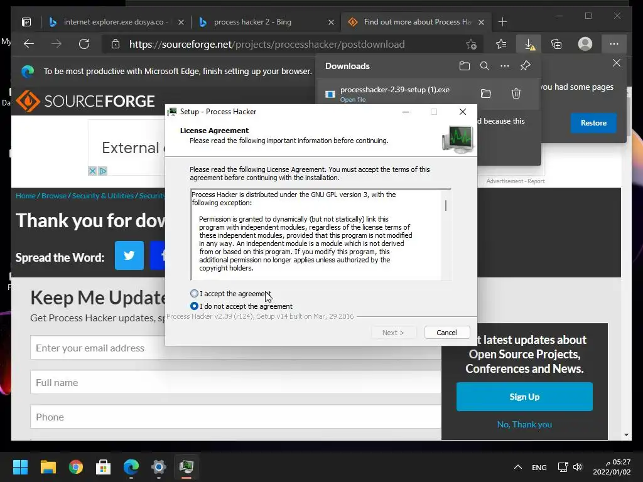Click license text scrollbar thumb

coord(446,205)
